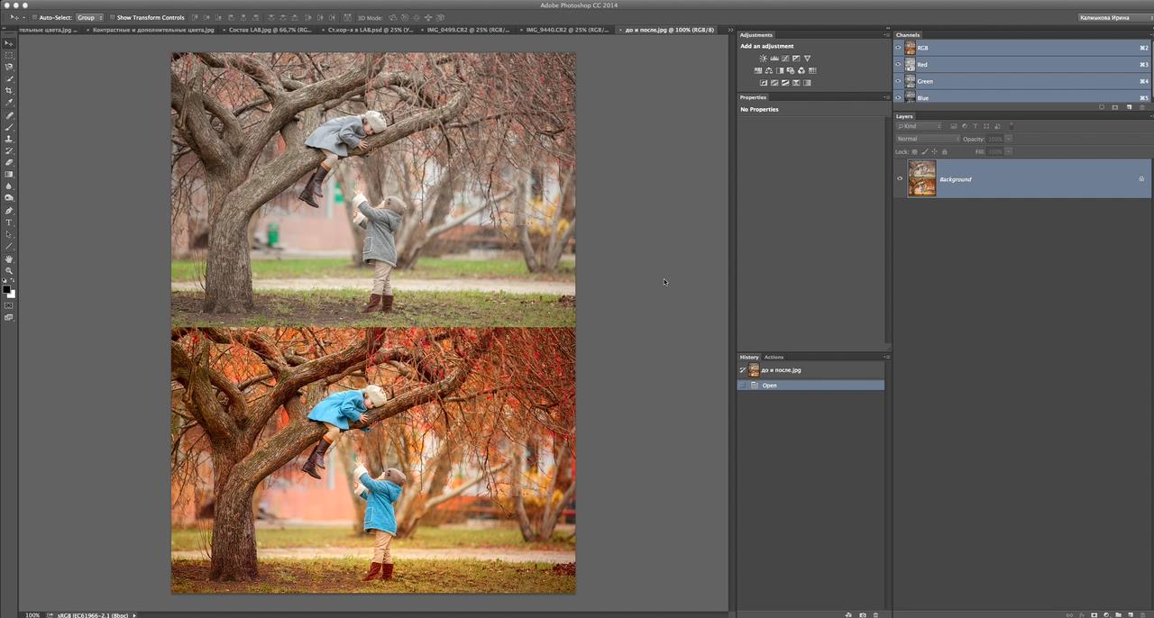Enable the Auto-Select checkbox
1154x618 pixels.
click(34, 17)
